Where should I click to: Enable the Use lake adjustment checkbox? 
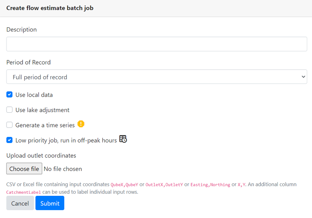click(10, 110)
